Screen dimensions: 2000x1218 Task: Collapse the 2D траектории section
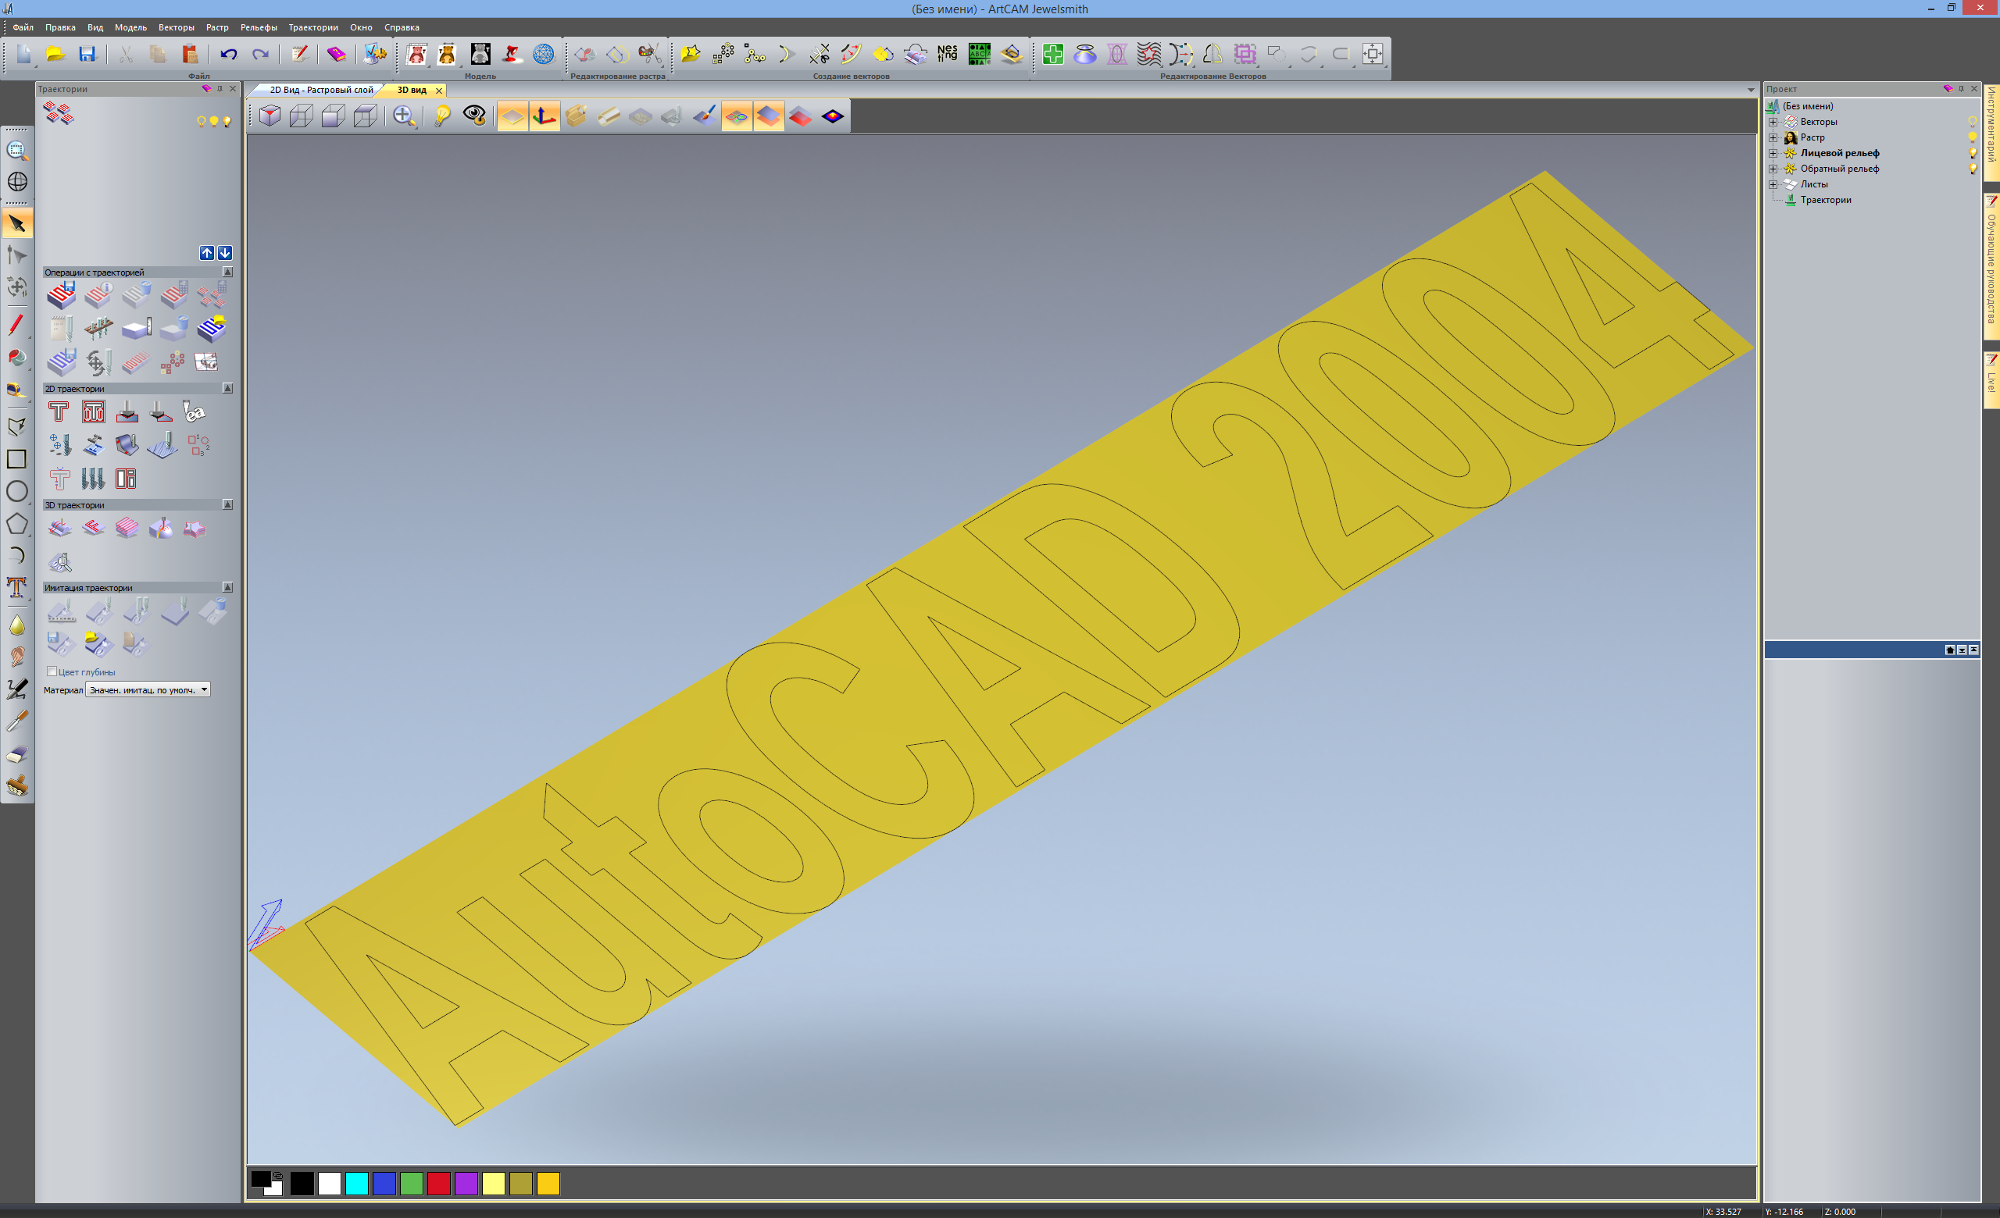(x=227, y=388)
